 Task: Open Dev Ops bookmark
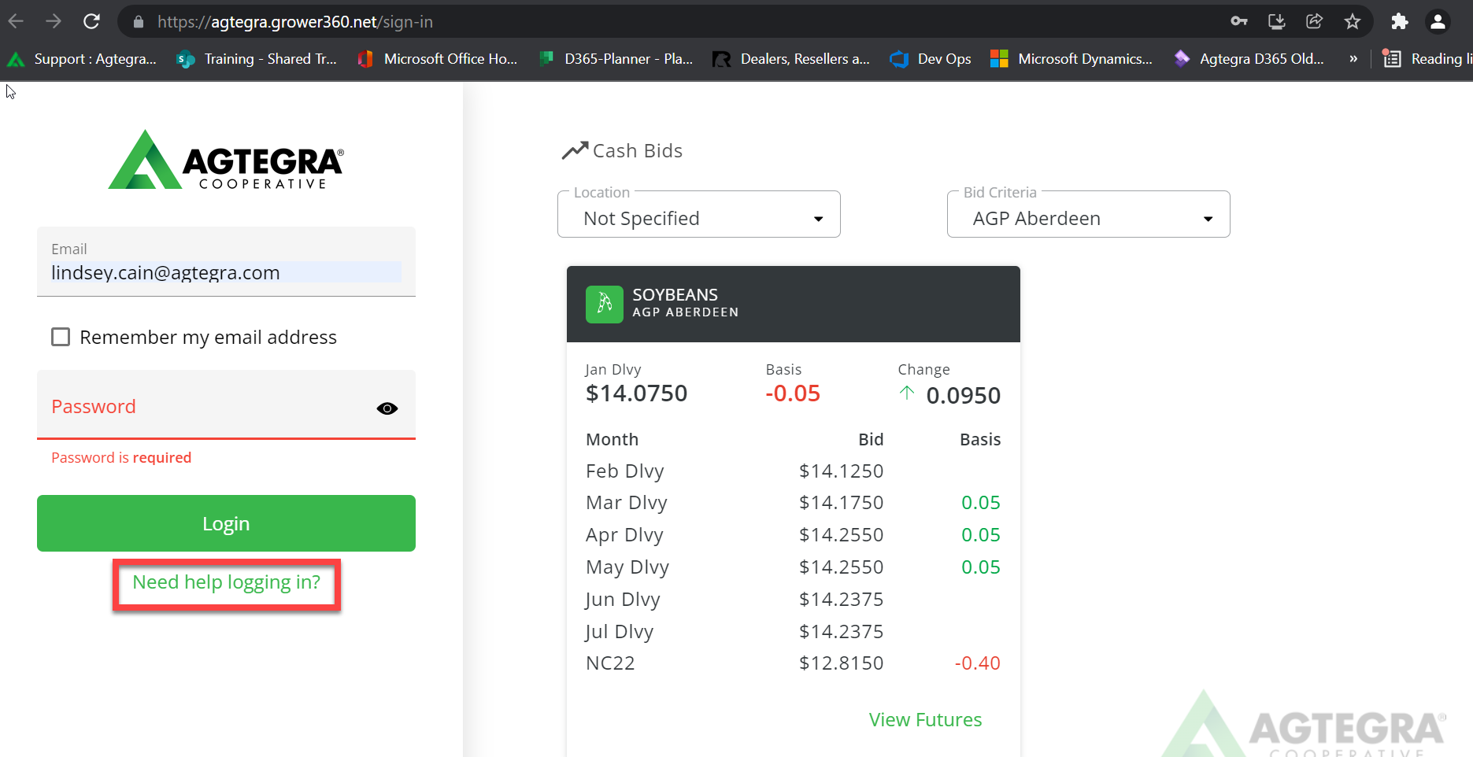pyautogui.click(x=931, y=59)
